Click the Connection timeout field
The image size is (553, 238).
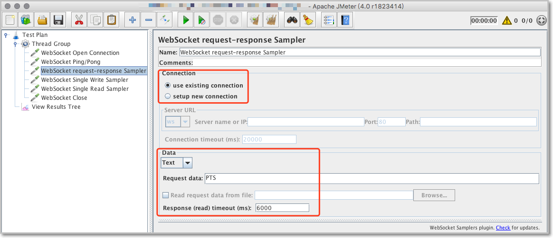click(269, 140)
